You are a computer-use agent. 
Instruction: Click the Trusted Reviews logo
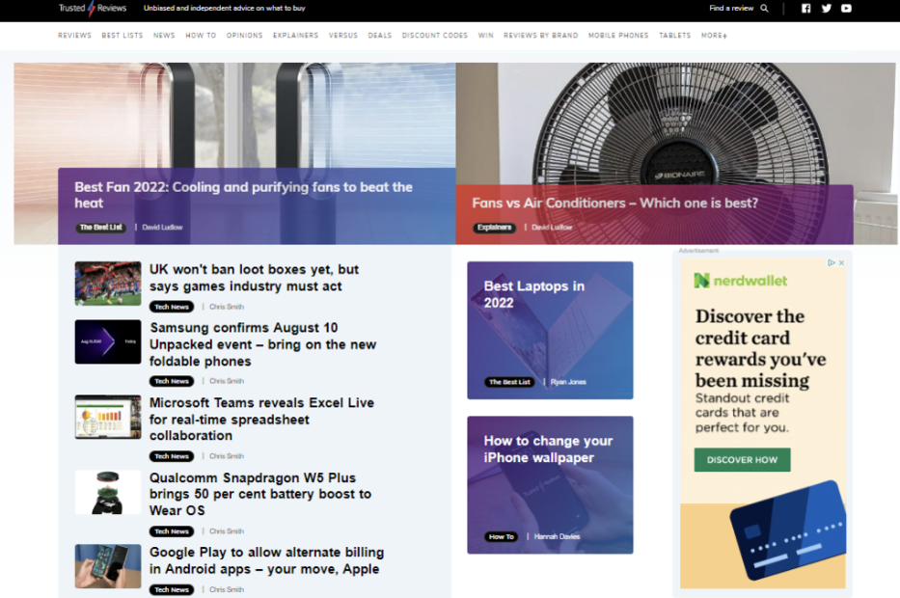point(94,8)
